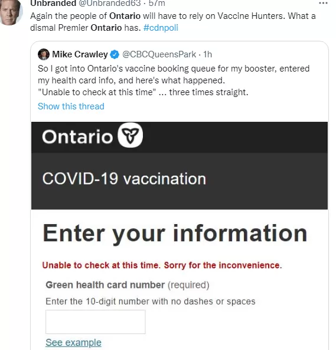
Task: Click the blue verified badge icon
Action: [x=115, y=54]
